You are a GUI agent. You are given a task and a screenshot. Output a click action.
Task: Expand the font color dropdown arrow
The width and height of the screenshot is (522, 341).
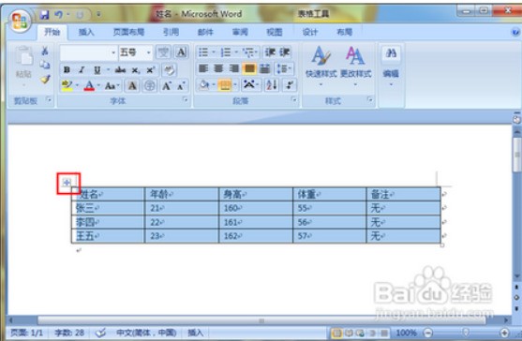click(98, 86)
